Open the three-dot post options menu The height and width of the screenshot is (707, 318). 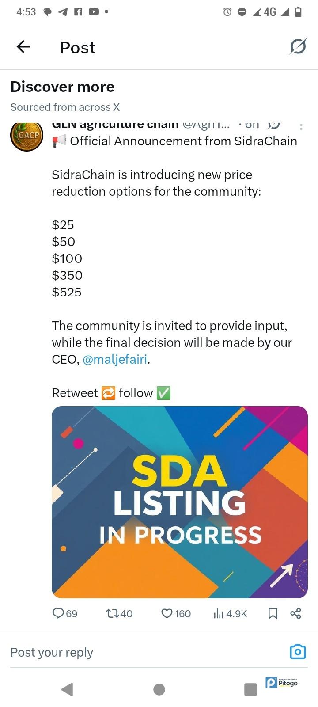point(301,127)
